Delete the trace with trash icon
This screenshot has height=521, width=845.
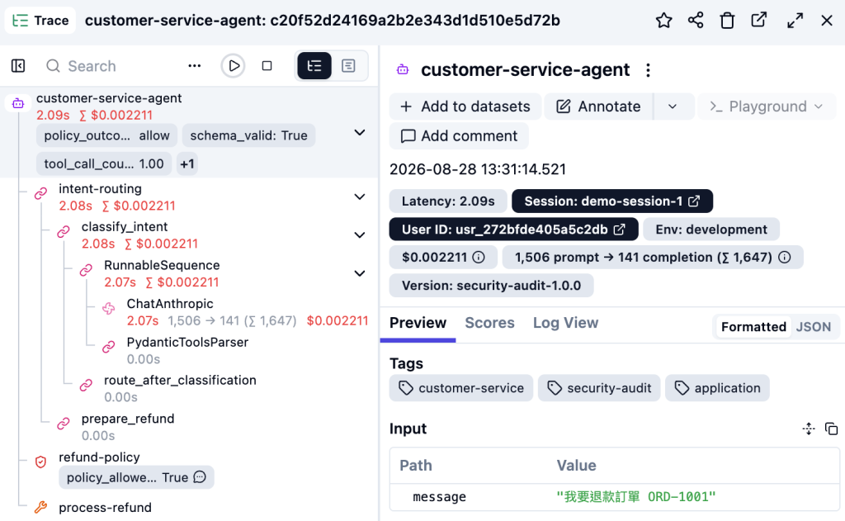pyautogui.click(x=728, y=21)
